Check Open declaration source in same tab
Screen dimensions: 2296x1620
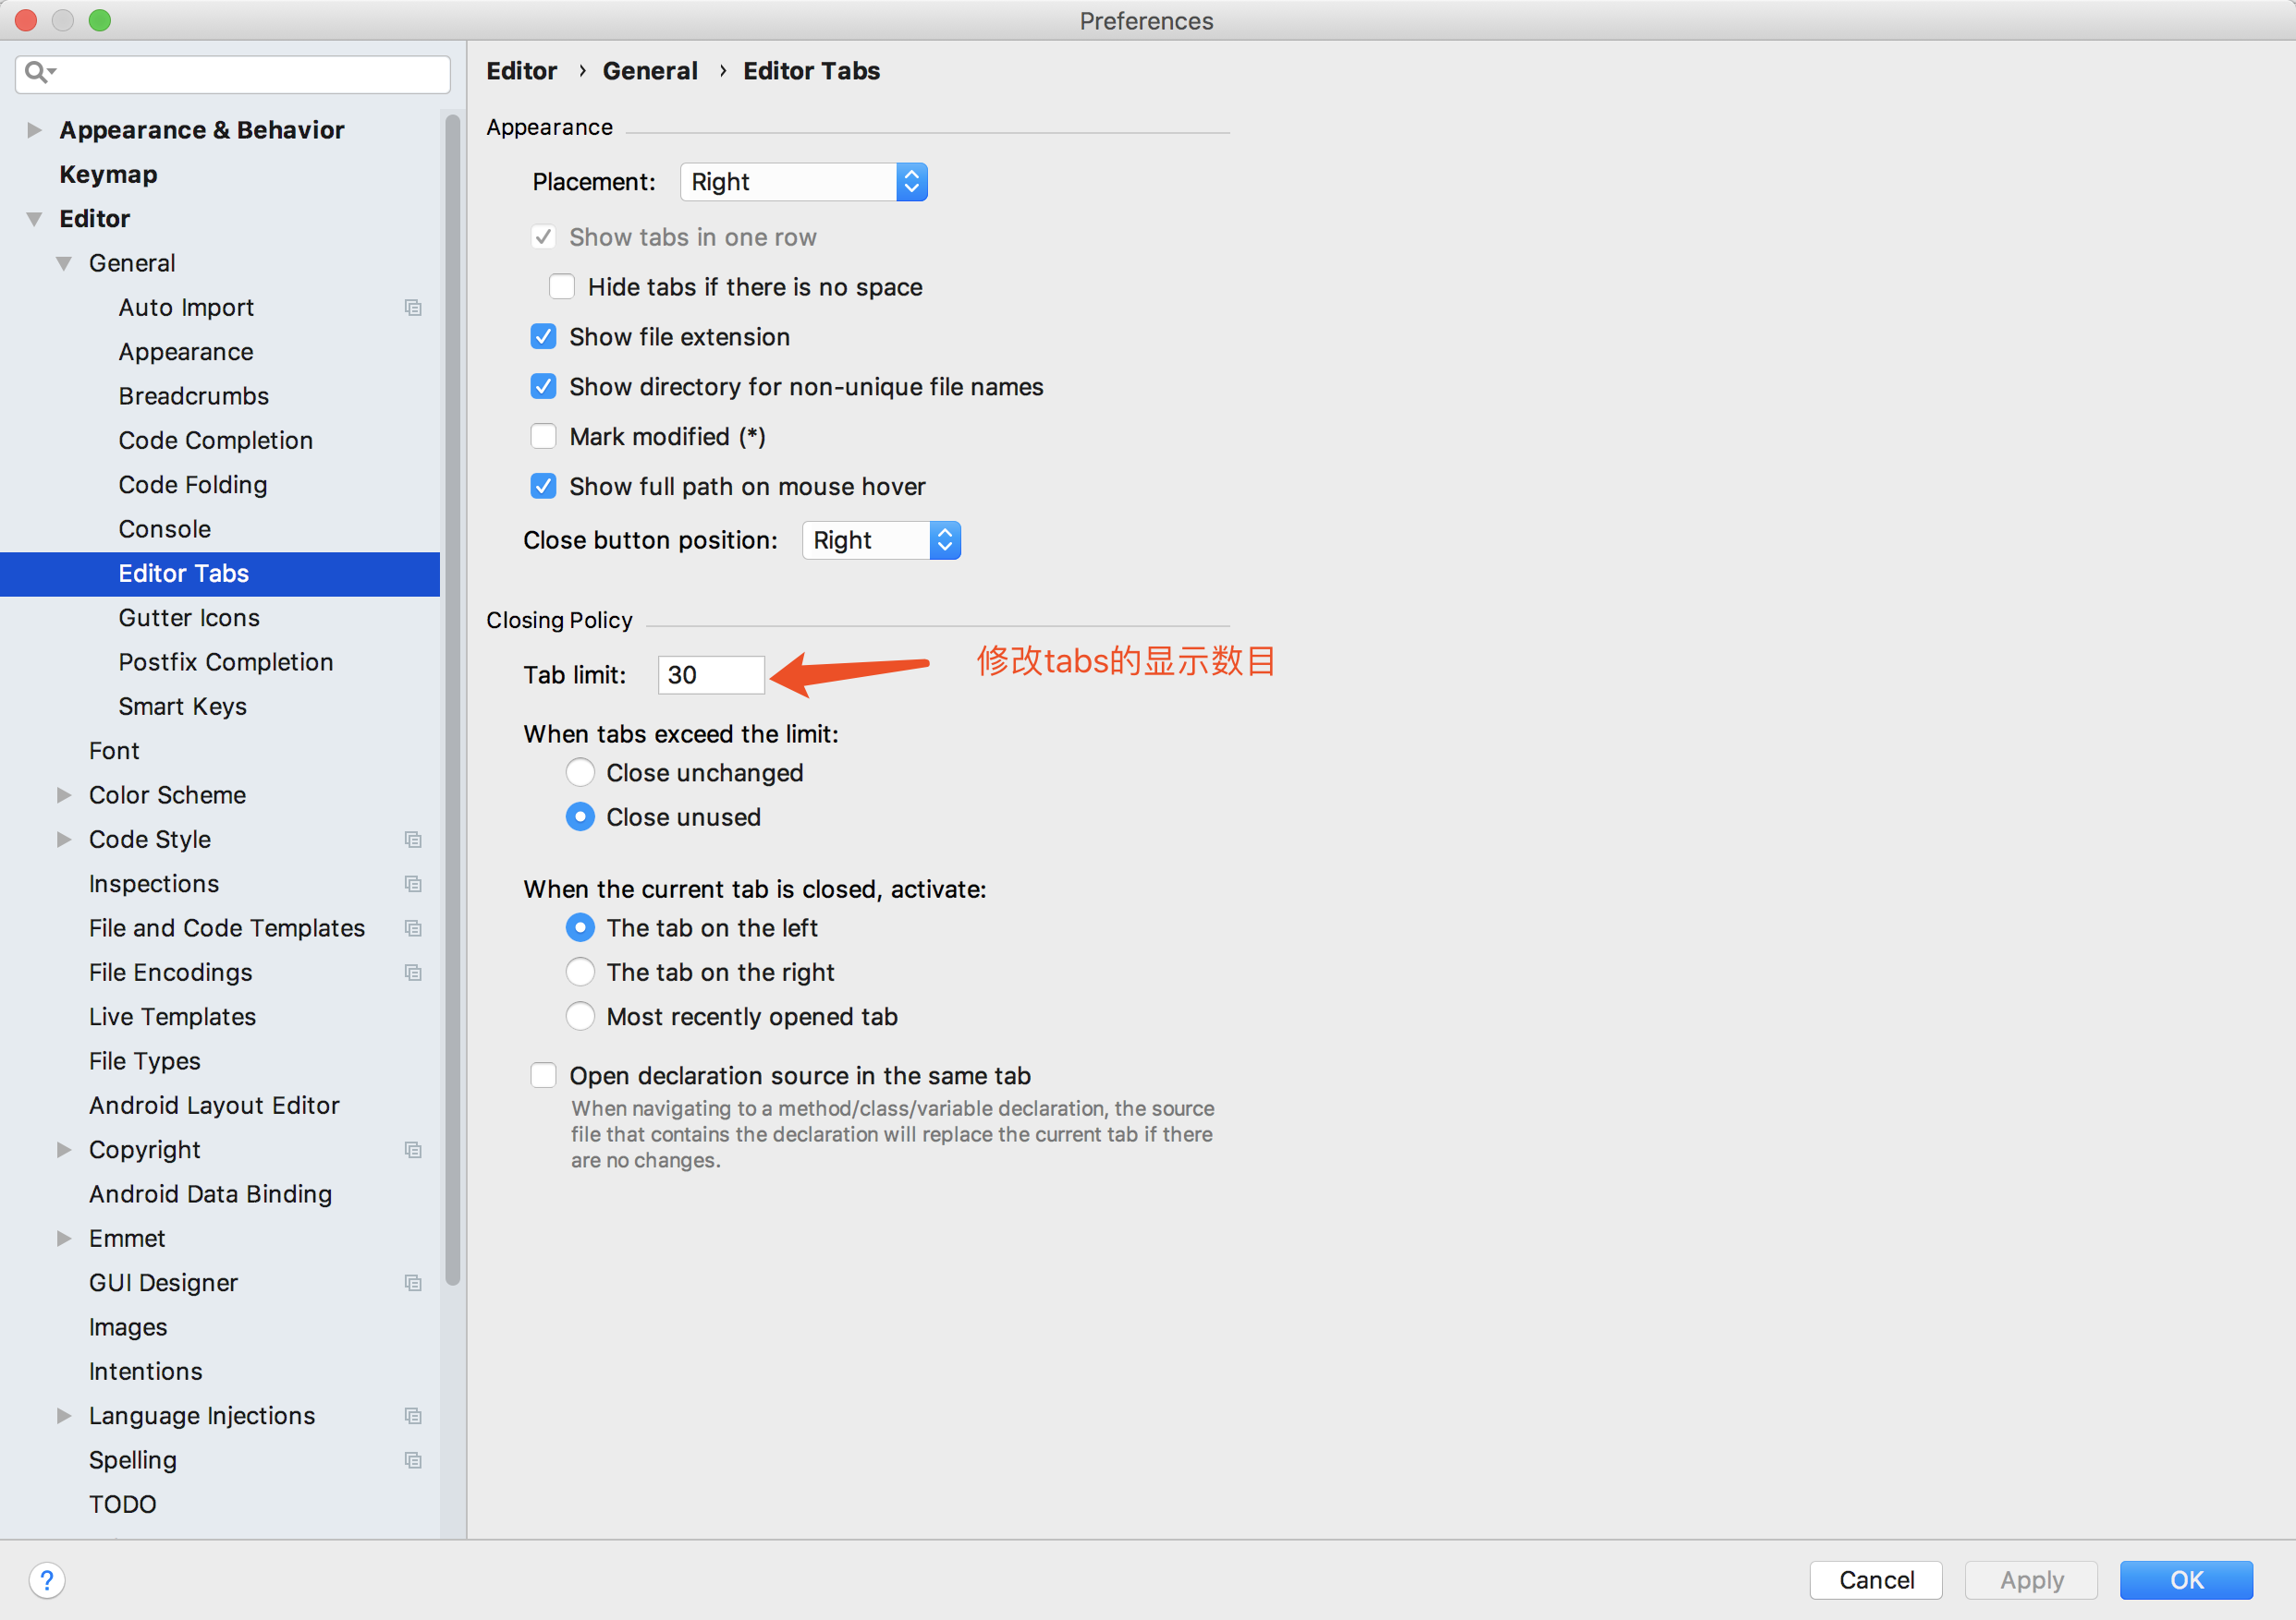(543, 1075)
